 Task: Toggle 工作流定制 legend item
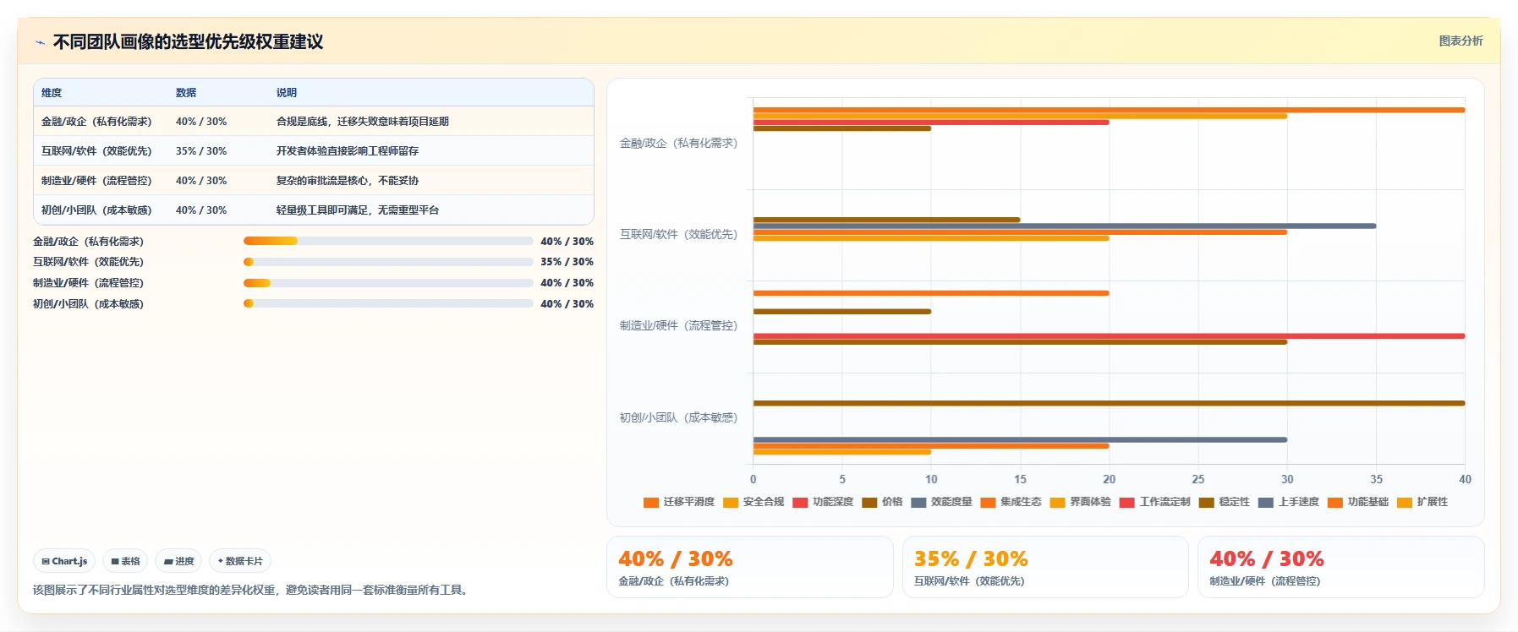coord(1154,502)
